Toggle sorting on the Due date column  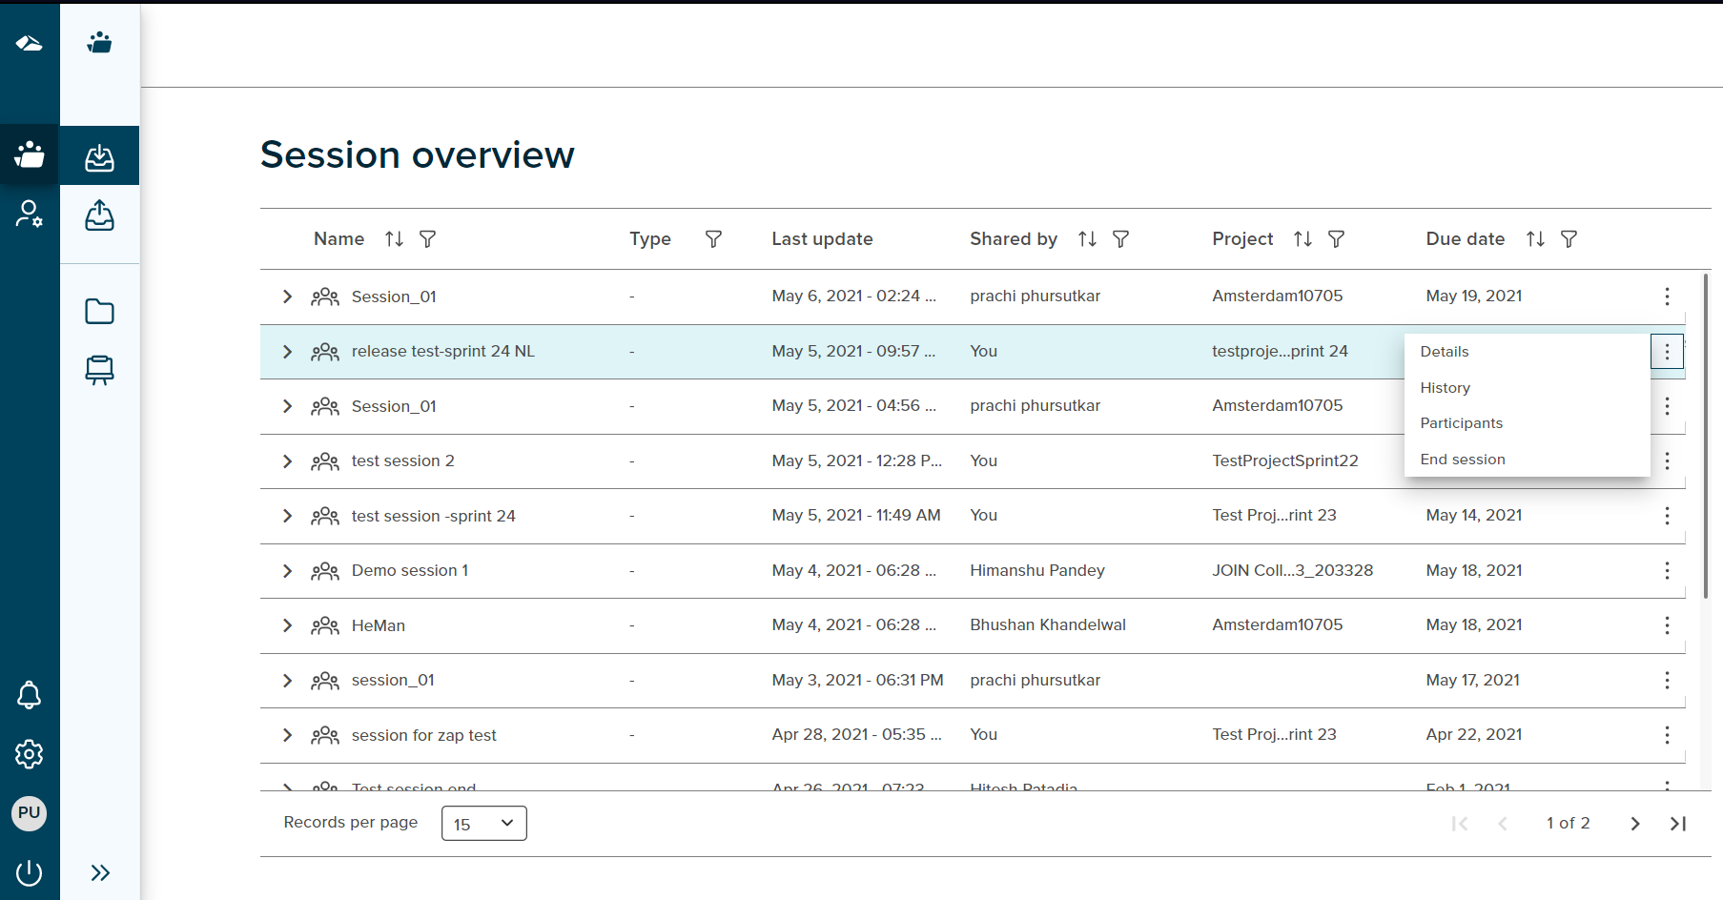click(x=1534, y=238)
